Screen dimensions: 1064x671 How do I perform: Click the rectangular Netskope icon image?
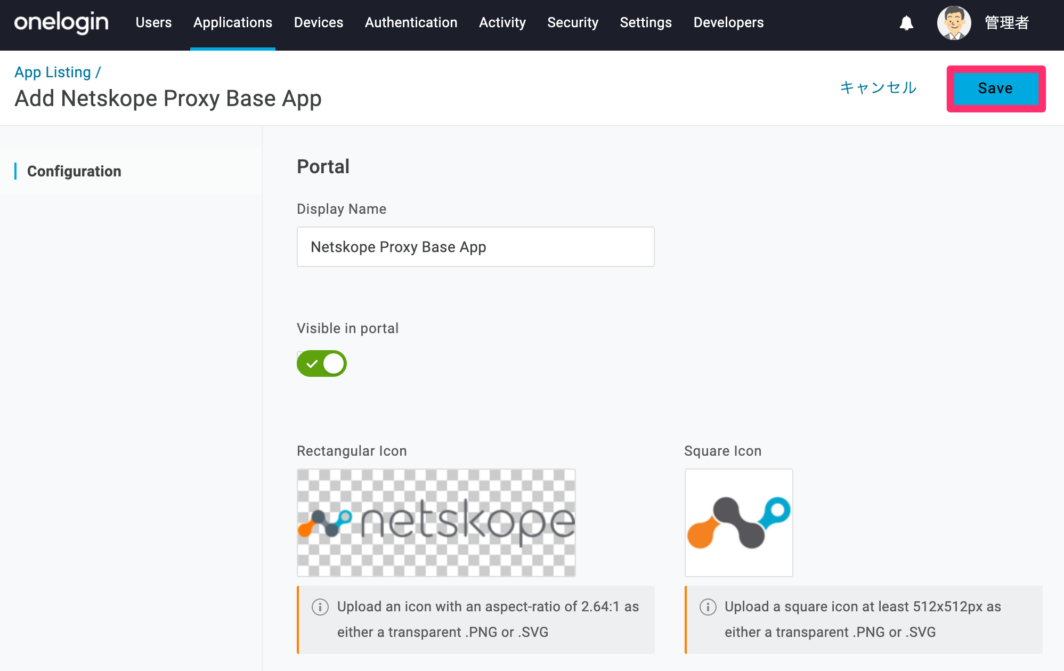click(436, 523)
